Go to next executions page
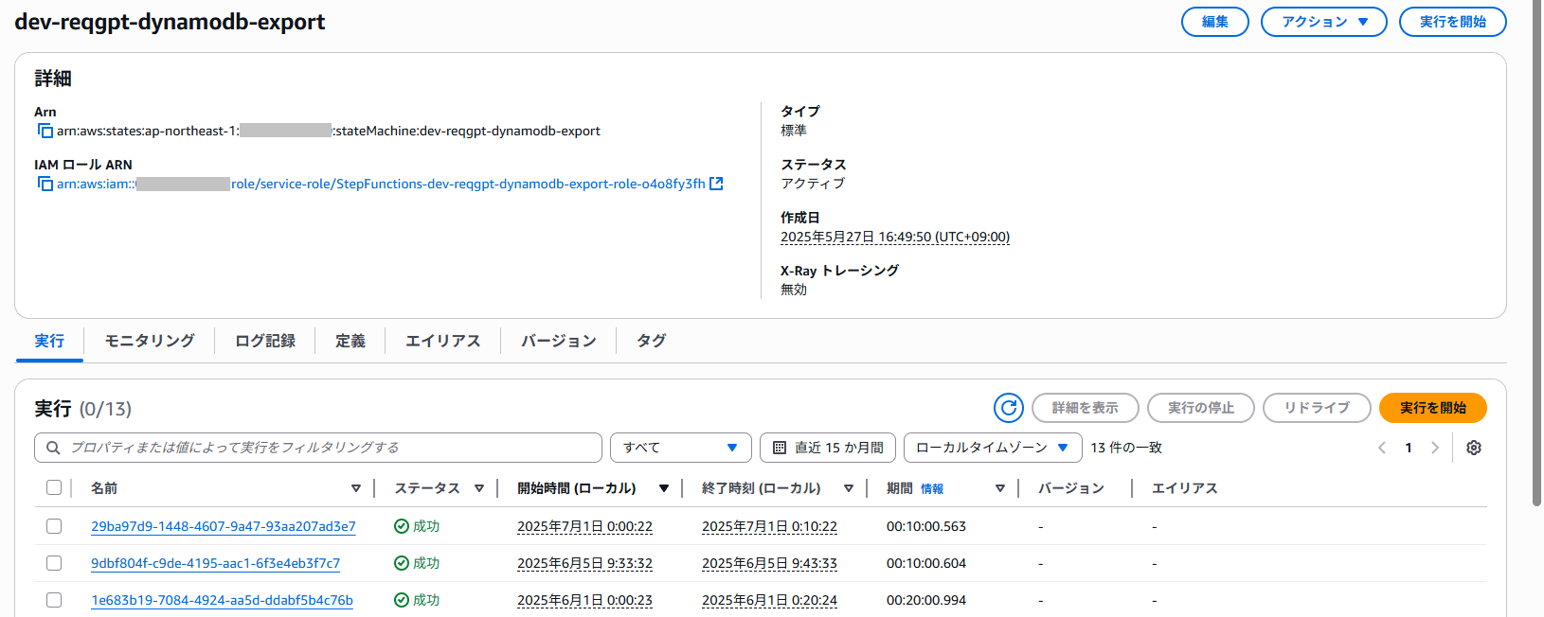The height and width of the screenshot is (617, 1544). (1435, 448)
